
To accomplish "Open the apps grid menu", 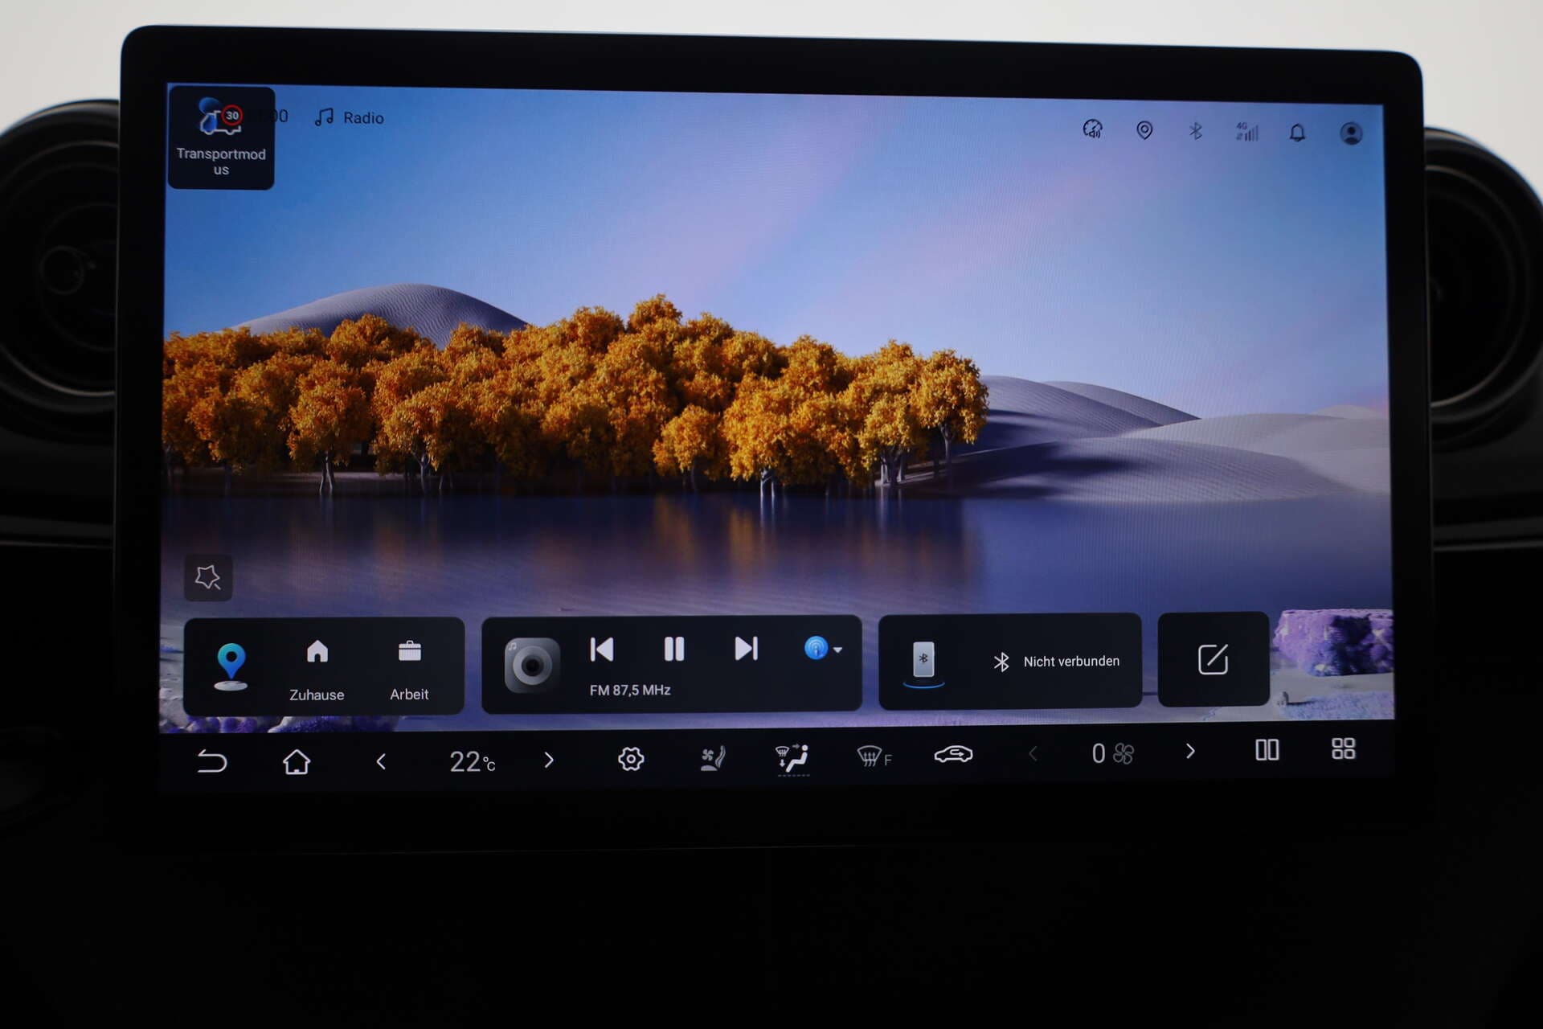I will tap(1344, 749).
